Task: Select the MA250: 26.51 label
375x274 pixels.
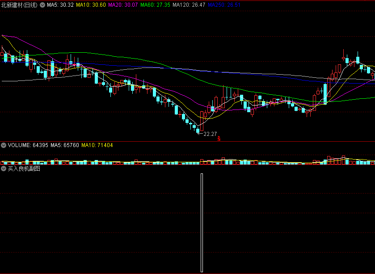Action: 224,5
